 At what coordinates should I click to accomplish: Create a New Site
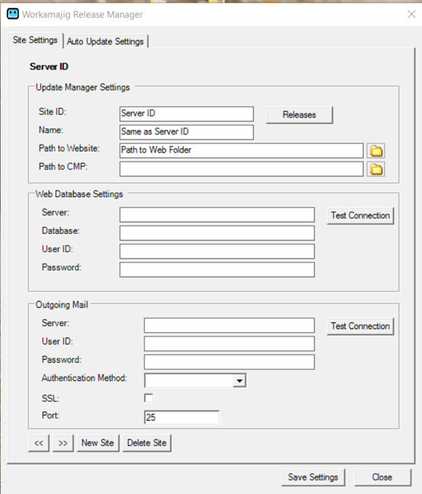click(98, 443)
